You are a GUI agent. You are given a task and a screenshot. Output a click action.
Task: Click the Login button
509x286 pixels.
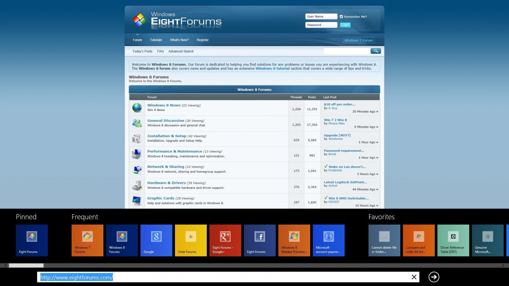pyautogui.click(x=345, y=25)
